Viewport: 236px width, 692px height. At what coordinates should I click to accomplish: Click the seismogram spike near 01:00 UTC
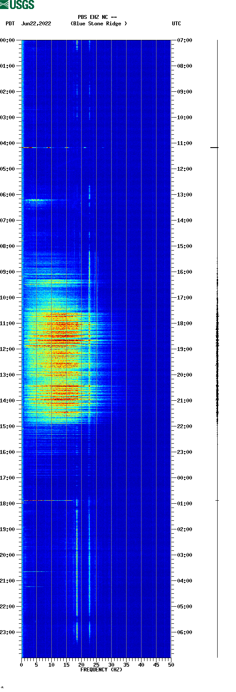217,500
